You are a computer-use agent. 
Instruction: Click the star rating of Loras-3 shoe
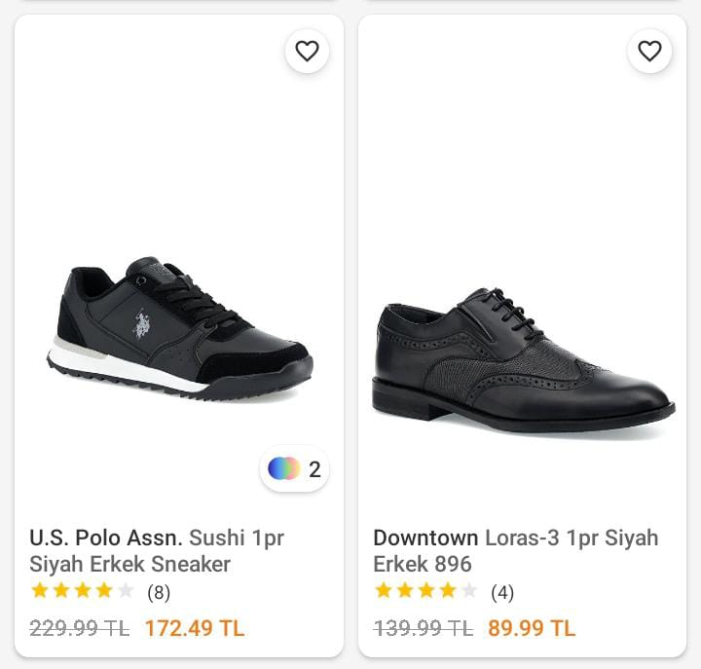425,590
